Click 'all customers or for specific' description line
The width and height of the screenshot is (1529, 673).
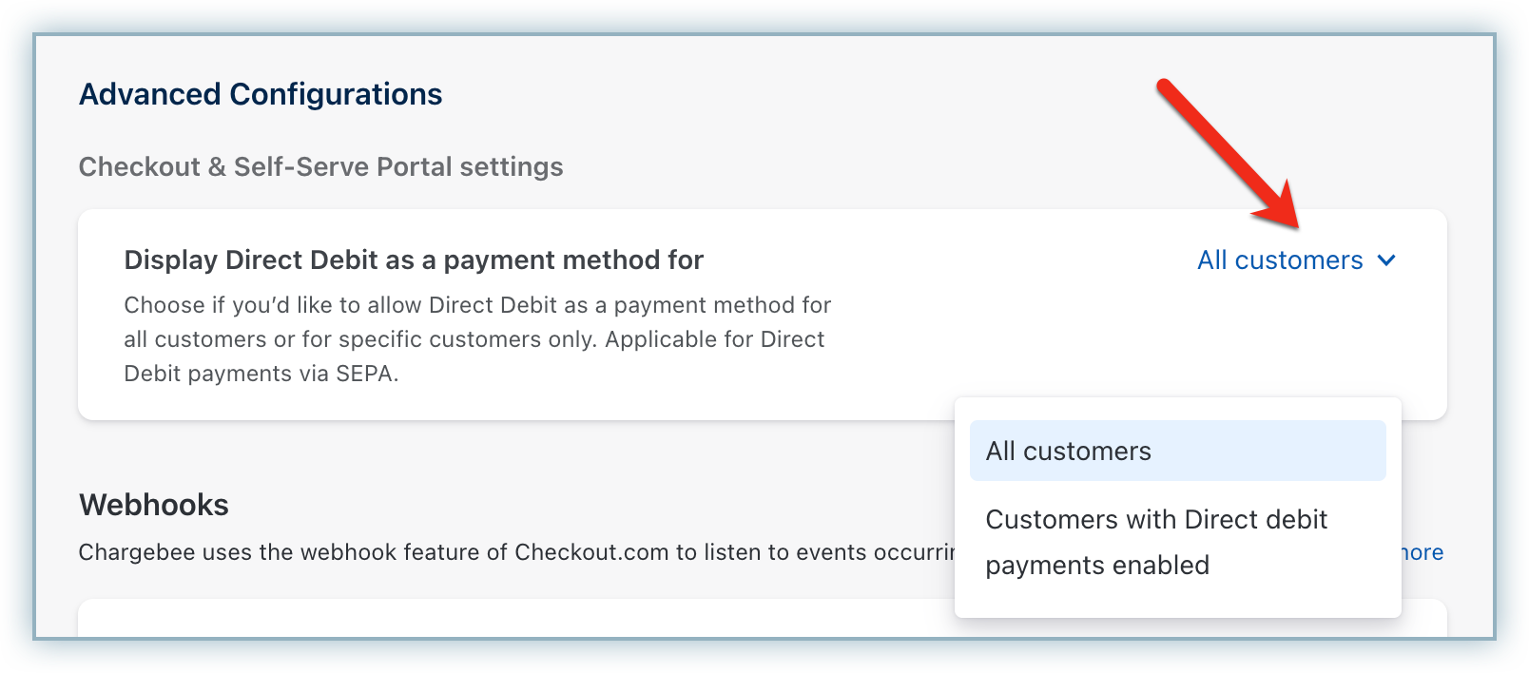pos(359,339)
